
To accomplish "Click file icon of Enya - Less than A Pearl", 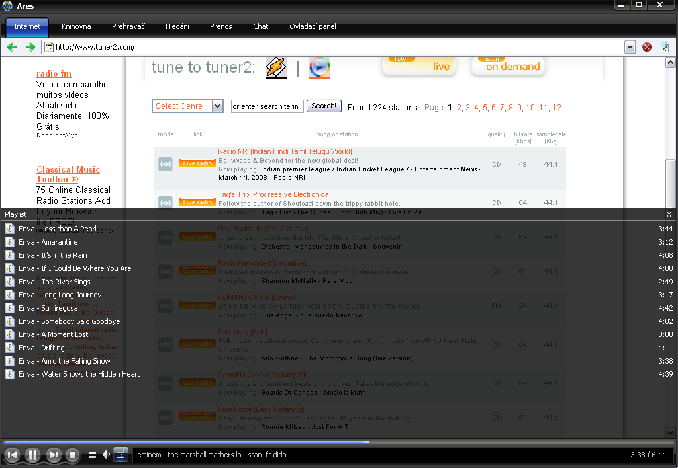I will pos(9,229).
